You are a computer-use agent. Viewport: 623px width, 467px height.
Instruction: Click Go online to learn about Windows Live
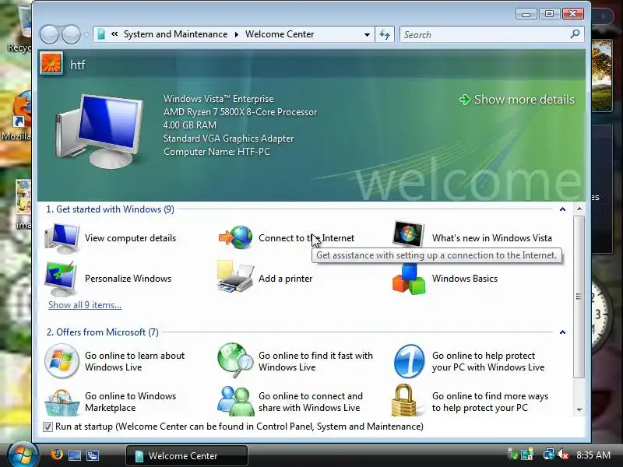(135, 361)
